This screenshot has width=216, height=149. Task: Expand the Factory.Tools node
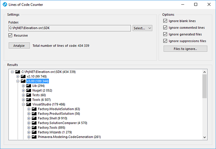[x=29, y=128]
